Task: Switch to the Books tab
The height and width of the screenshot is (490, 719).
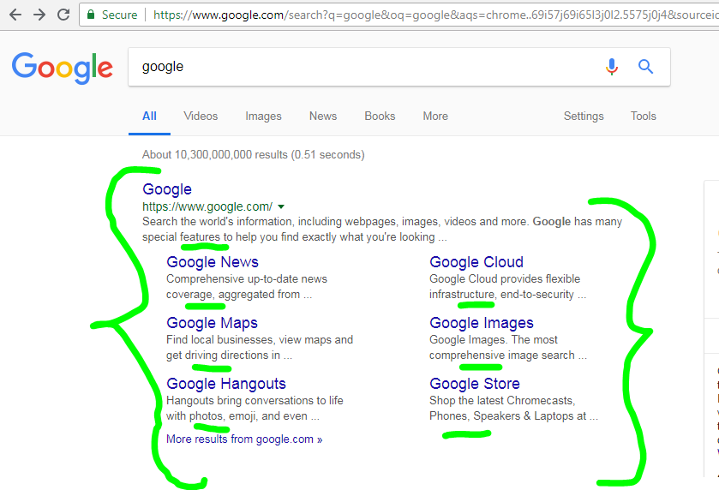Action: click(380, 116)
